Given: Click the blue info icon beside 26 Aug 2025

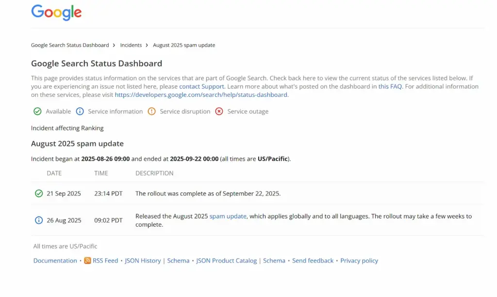Looking at the screenshot, I should (39, 220).
